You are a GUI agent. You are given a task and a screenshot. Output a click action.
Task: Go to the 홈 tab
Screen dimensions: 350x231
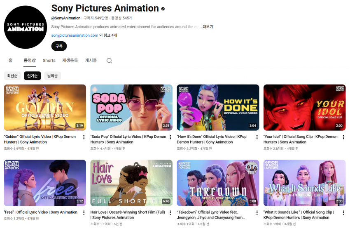coord(10,60)
